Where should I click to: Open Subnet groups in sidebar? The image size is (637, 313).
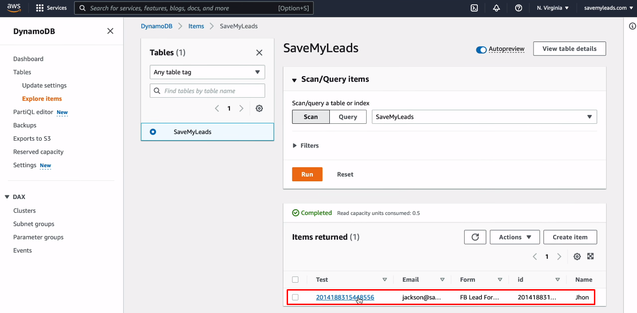click(34, 224)
